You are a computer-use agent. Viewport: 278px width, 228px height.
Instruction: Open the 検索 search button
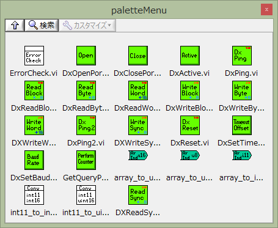tap(42, 25)
